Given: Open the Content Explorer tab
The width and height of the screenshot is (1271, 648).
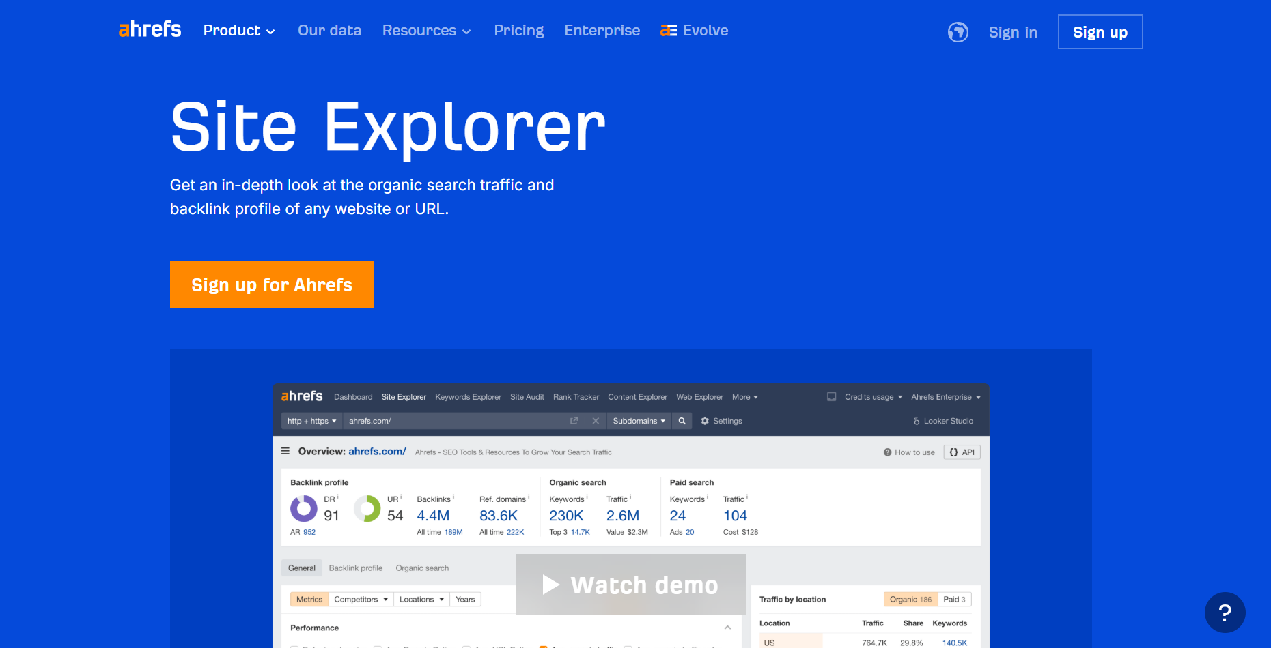Looking at the screenshot, I should pyautogui.click(x=638, y=397).
